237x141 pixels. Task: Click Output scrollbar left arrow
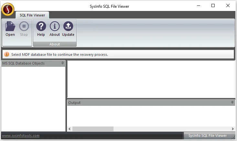[70, 129]
